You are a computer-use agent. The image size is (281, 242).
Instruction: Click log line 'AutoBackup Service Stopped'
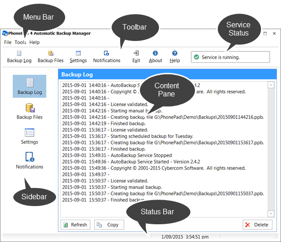(x=117, y=156)
